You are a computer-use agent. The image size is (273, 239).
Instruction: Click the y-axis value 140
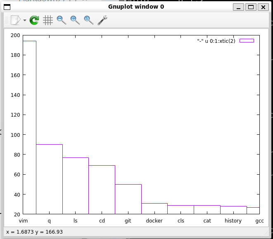[15, 95]
